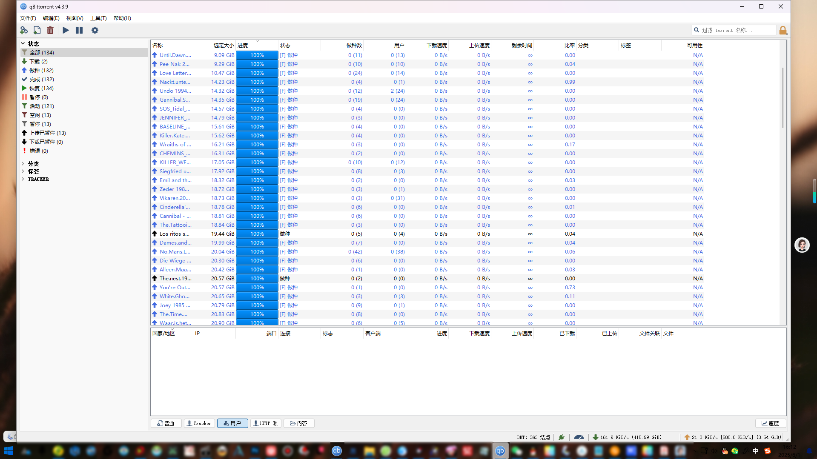Toggle alternative speed limits speedometer icon

[579, 437]
